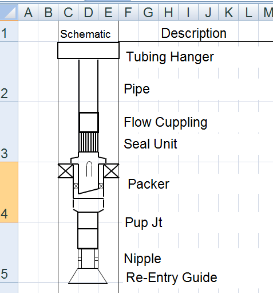The width and height of the screenshot is (273, 293).
Task: Select column C header
Action: 68,13
